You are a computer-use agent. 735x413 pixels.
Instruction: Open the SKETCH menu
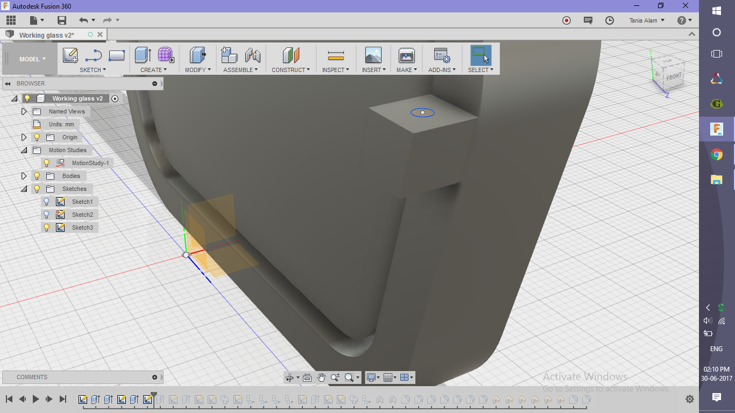coord(93,70)
